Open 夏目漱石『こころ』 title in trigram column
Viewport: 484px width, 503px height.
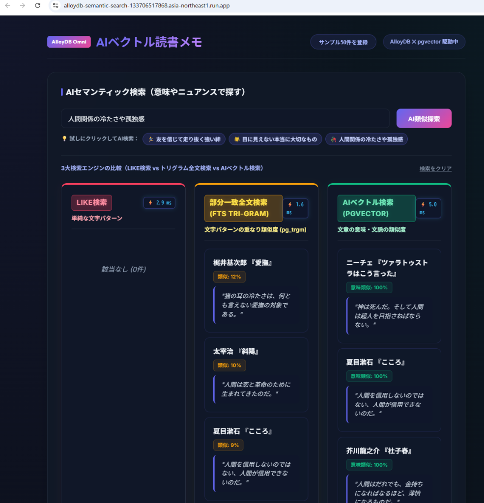243,431
